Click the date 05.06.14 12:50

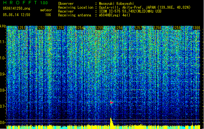(x=17, y=15)
